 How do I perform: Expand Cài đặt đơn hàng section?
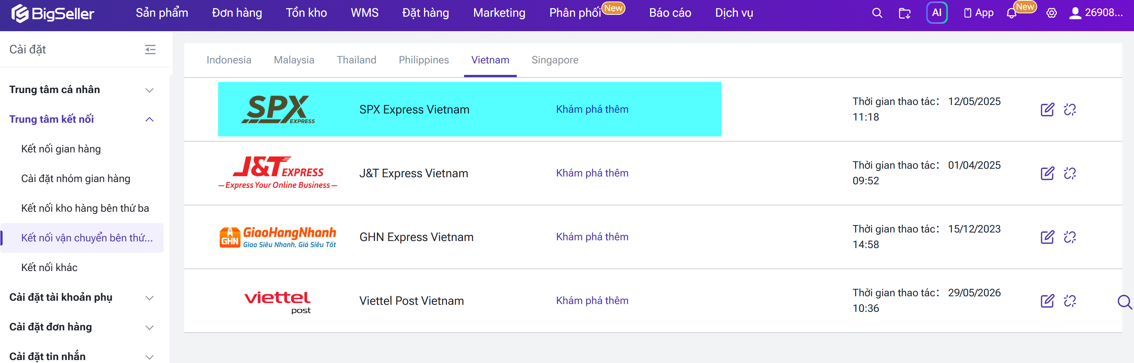click(x=82, y=327)
